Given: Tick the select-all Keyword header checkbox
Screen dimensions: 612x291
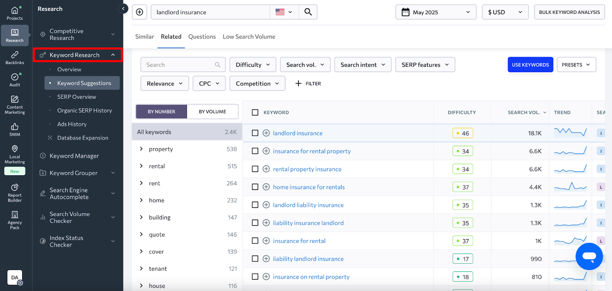Looking at the screenshot, I should click(255, 112).
